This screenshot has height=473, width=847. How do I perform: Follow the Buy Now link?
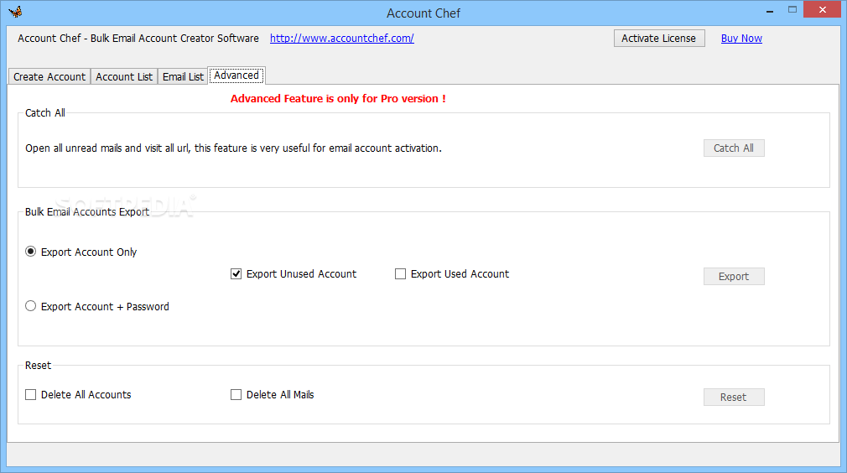click(x=741, y=39)
